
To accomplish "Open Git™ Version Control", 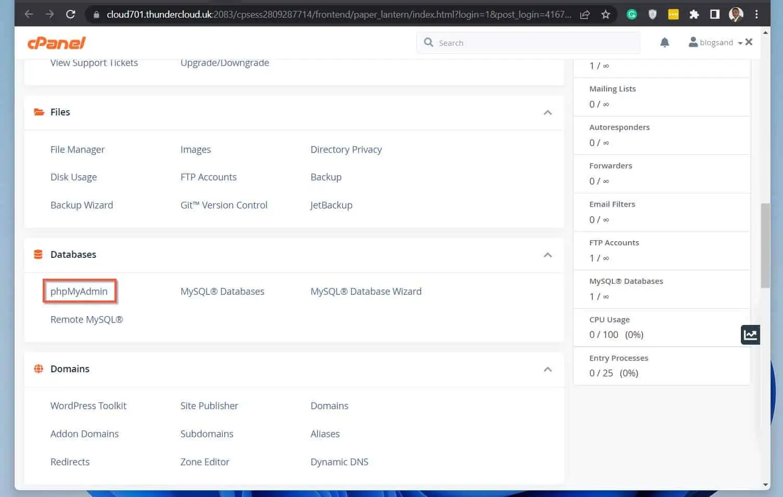I will coord(224,205).
